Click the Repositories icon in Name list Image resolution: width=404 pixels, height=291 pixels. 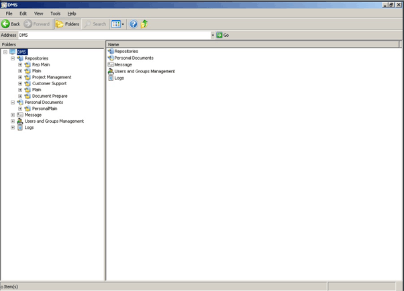pyautogui.click(x=111, y=52)
